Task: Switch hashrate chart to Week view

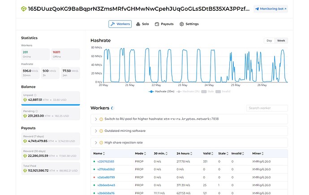Action: 281,41
